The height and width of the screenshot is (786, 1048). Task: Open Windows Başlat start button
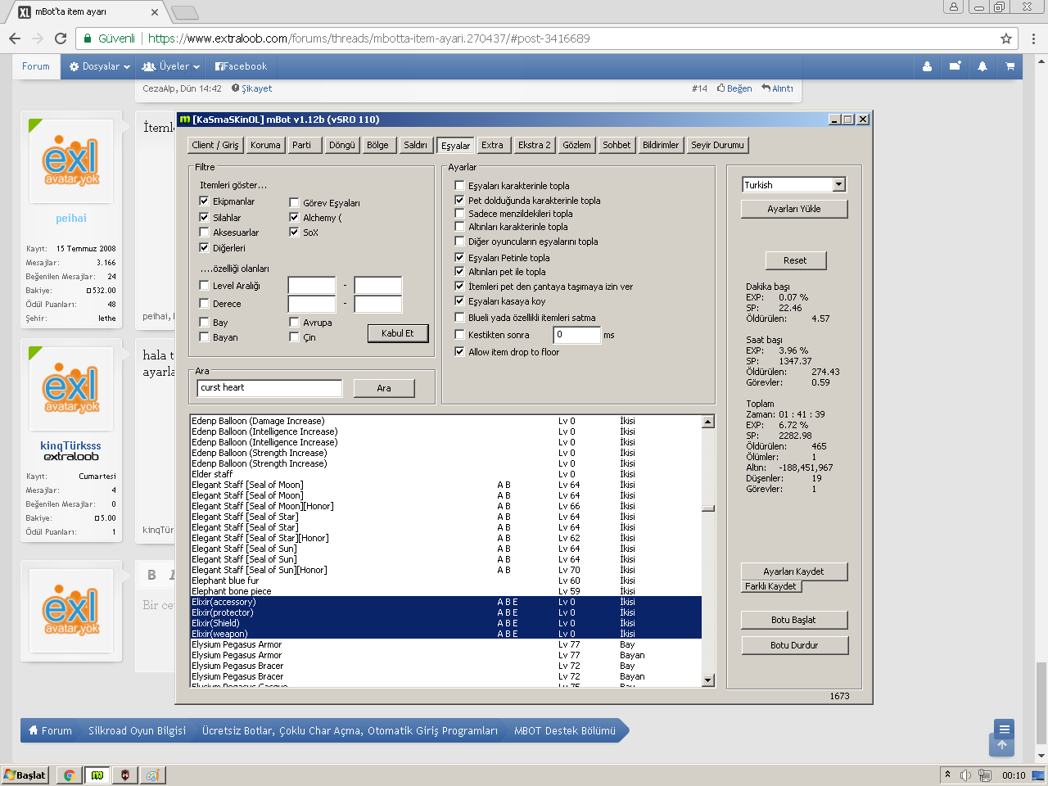25,775
